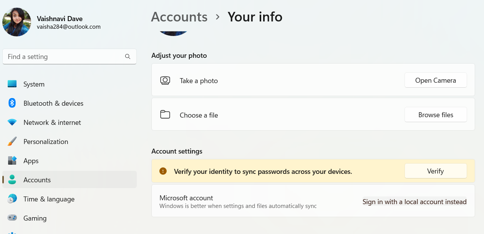The height and width of the screenshot is (234, 484).
Task: Click the Apps icon in sidebar
Action: pyautogui.click(x=12, y=160)
